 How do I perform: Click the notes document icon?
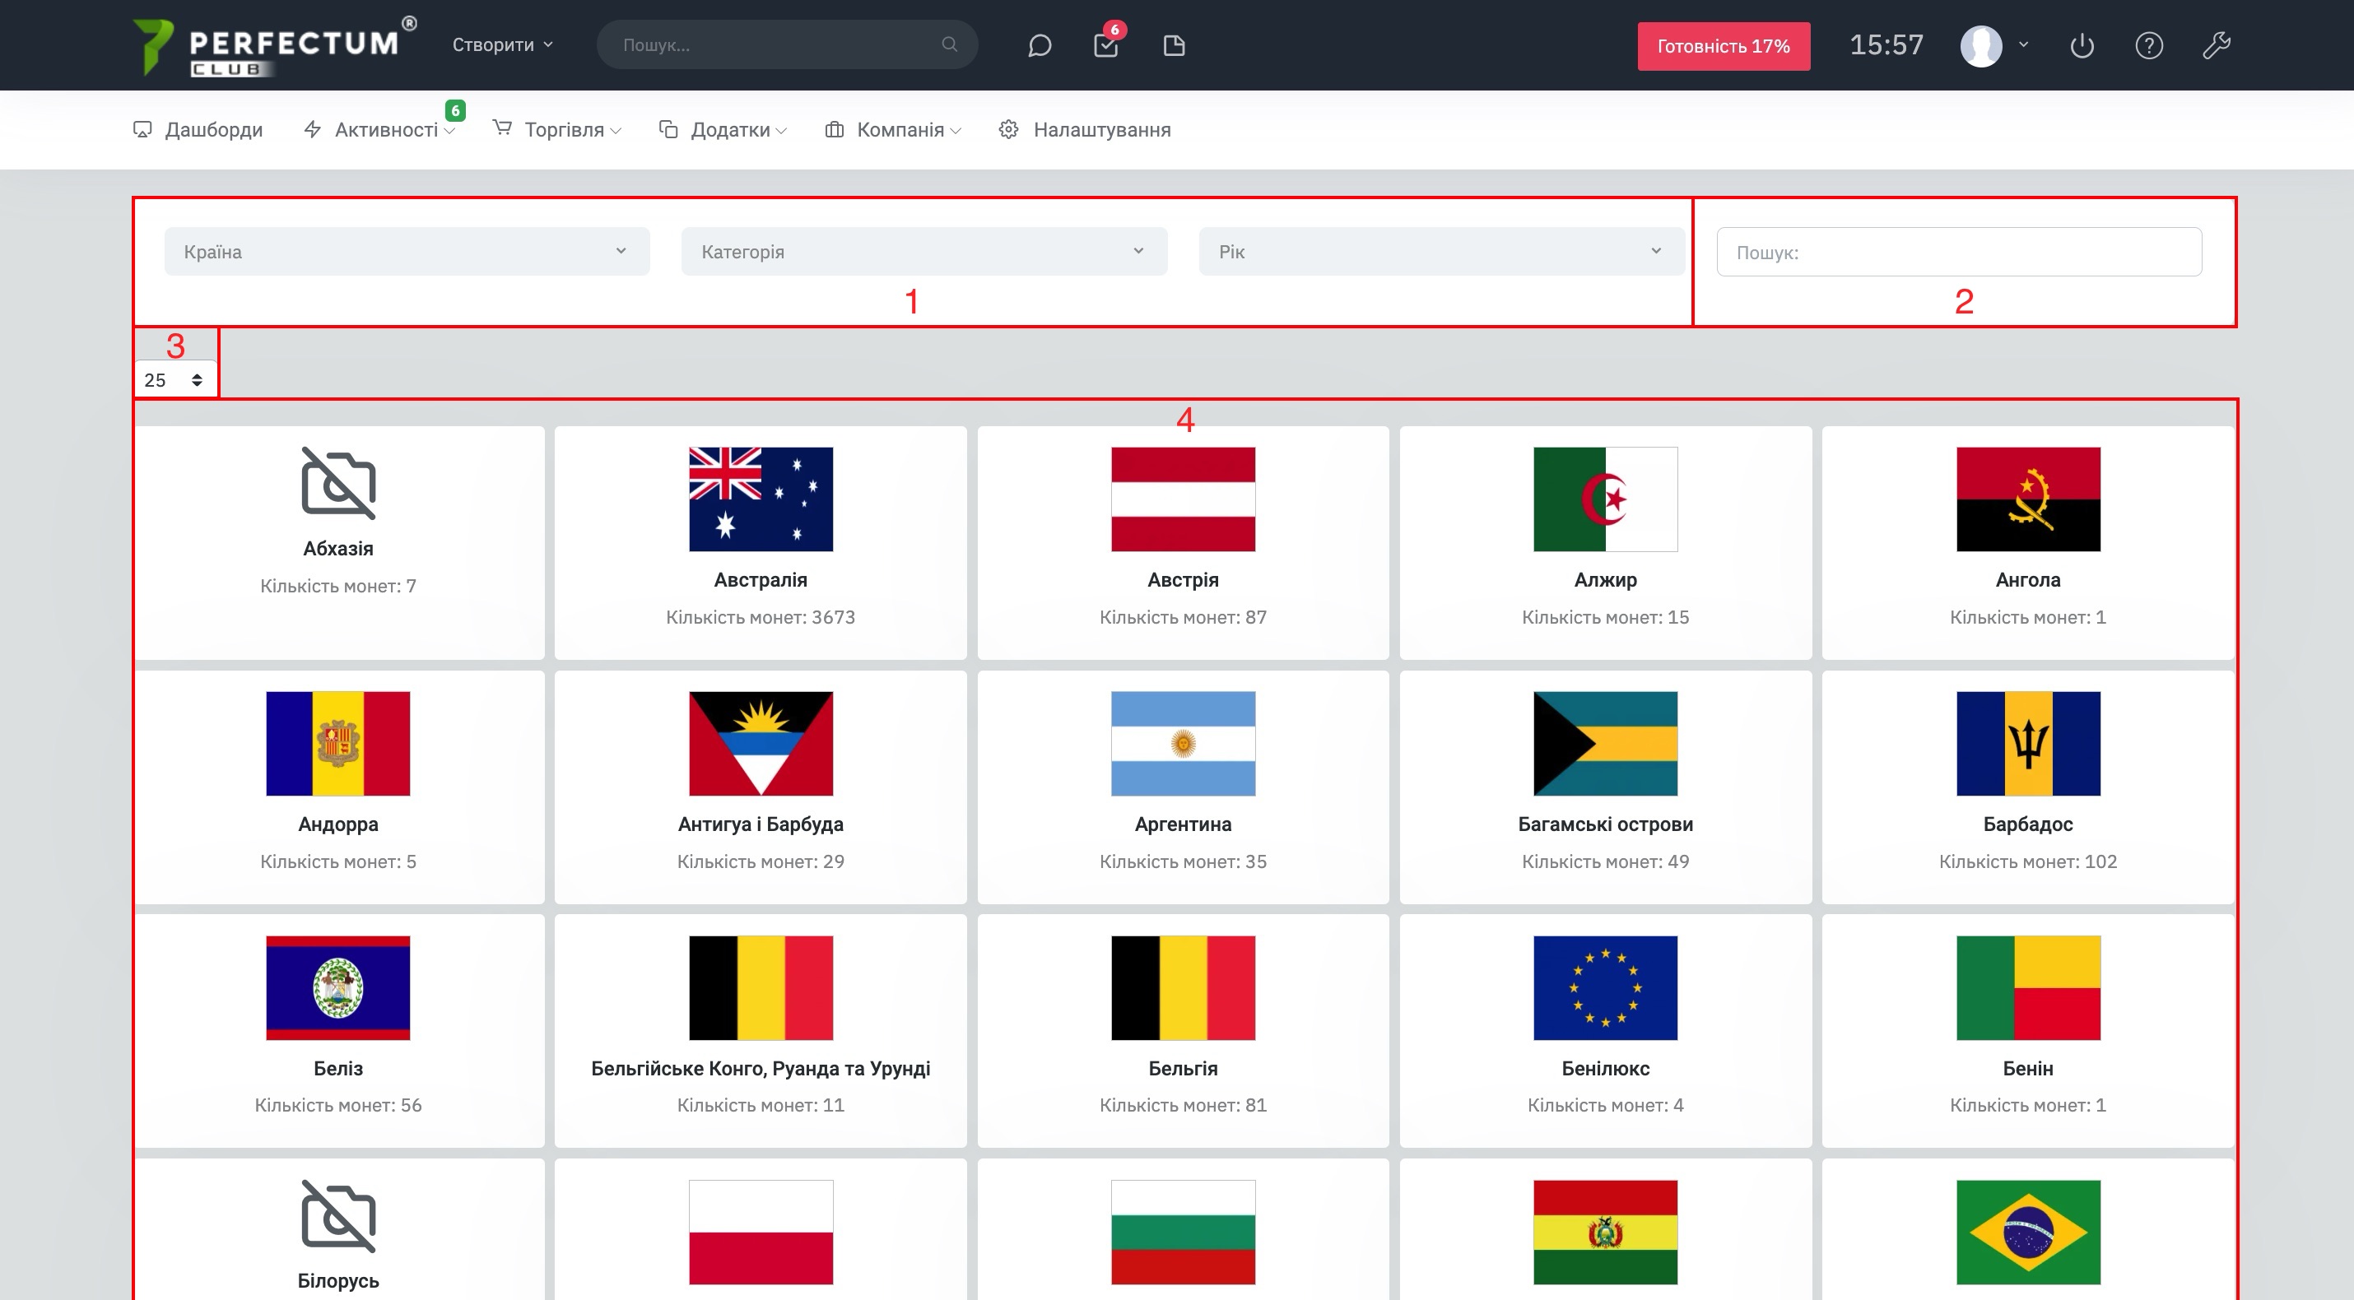coord(1175,46)
